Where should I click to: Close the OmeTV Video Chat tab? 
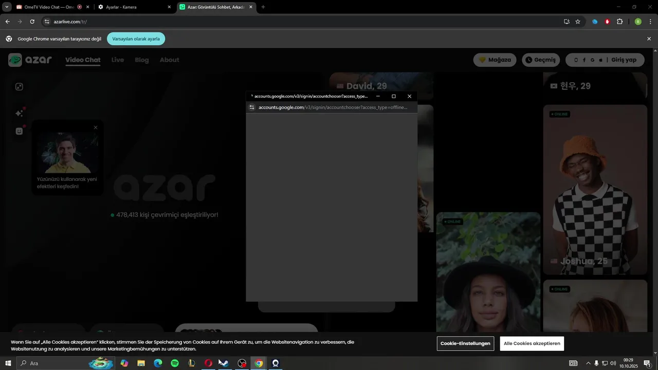click(x=88, y=7)
